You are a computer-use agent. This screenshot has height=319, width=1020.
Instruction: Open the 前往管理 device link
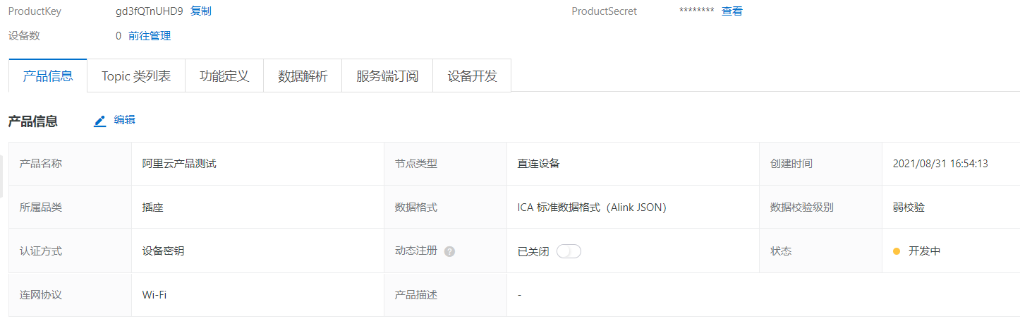[x=150, y=36]
